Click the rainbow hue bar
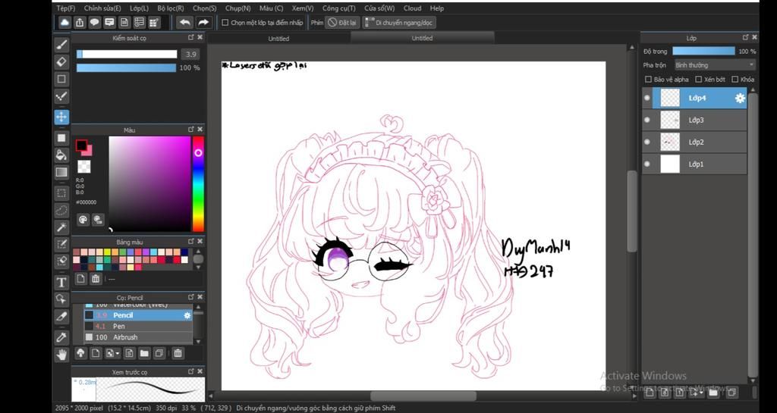Image resolution: width=777 pixels, height=413 pixels. [x=198, y=184]
